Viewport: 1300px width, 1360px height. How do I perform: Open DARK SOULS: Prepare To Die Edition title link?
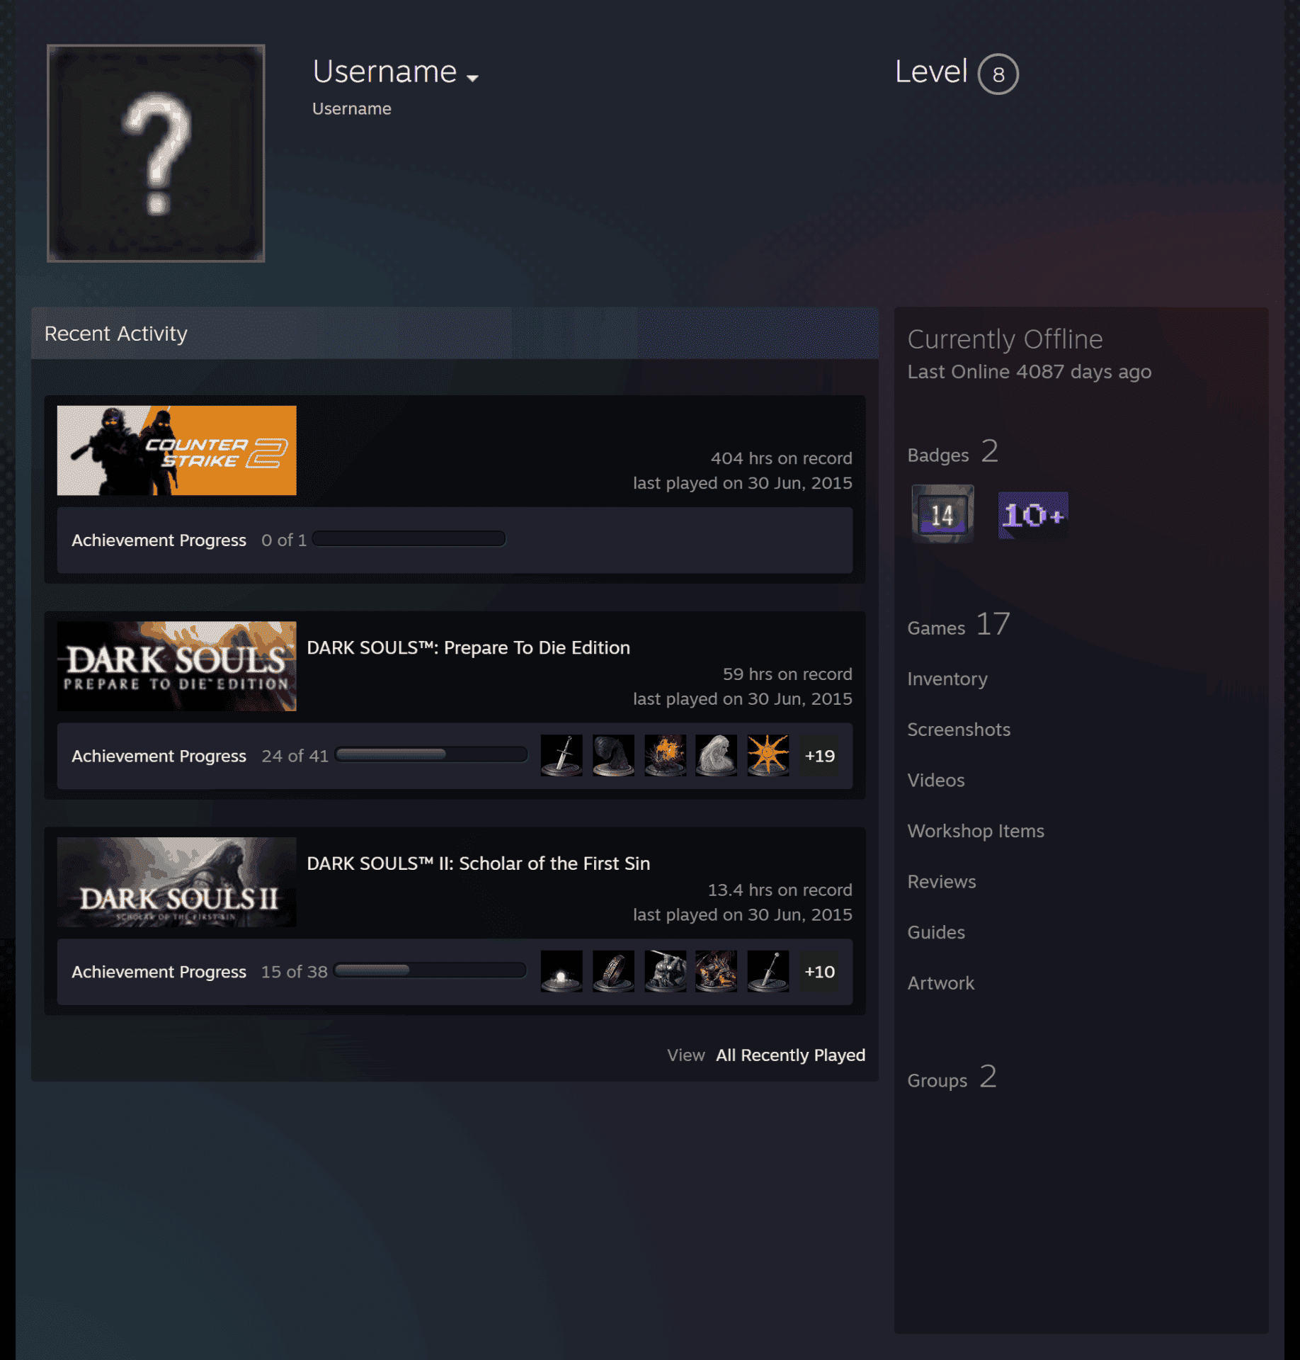(x=468, y=647)
